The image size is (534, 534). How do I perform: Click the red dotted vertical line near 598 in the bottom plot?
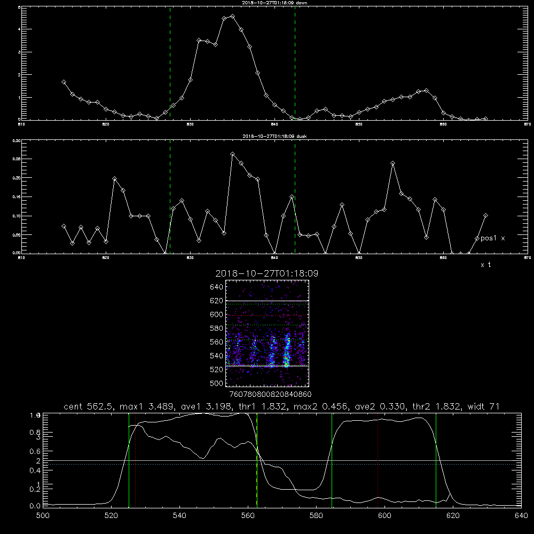click(378, 460)
